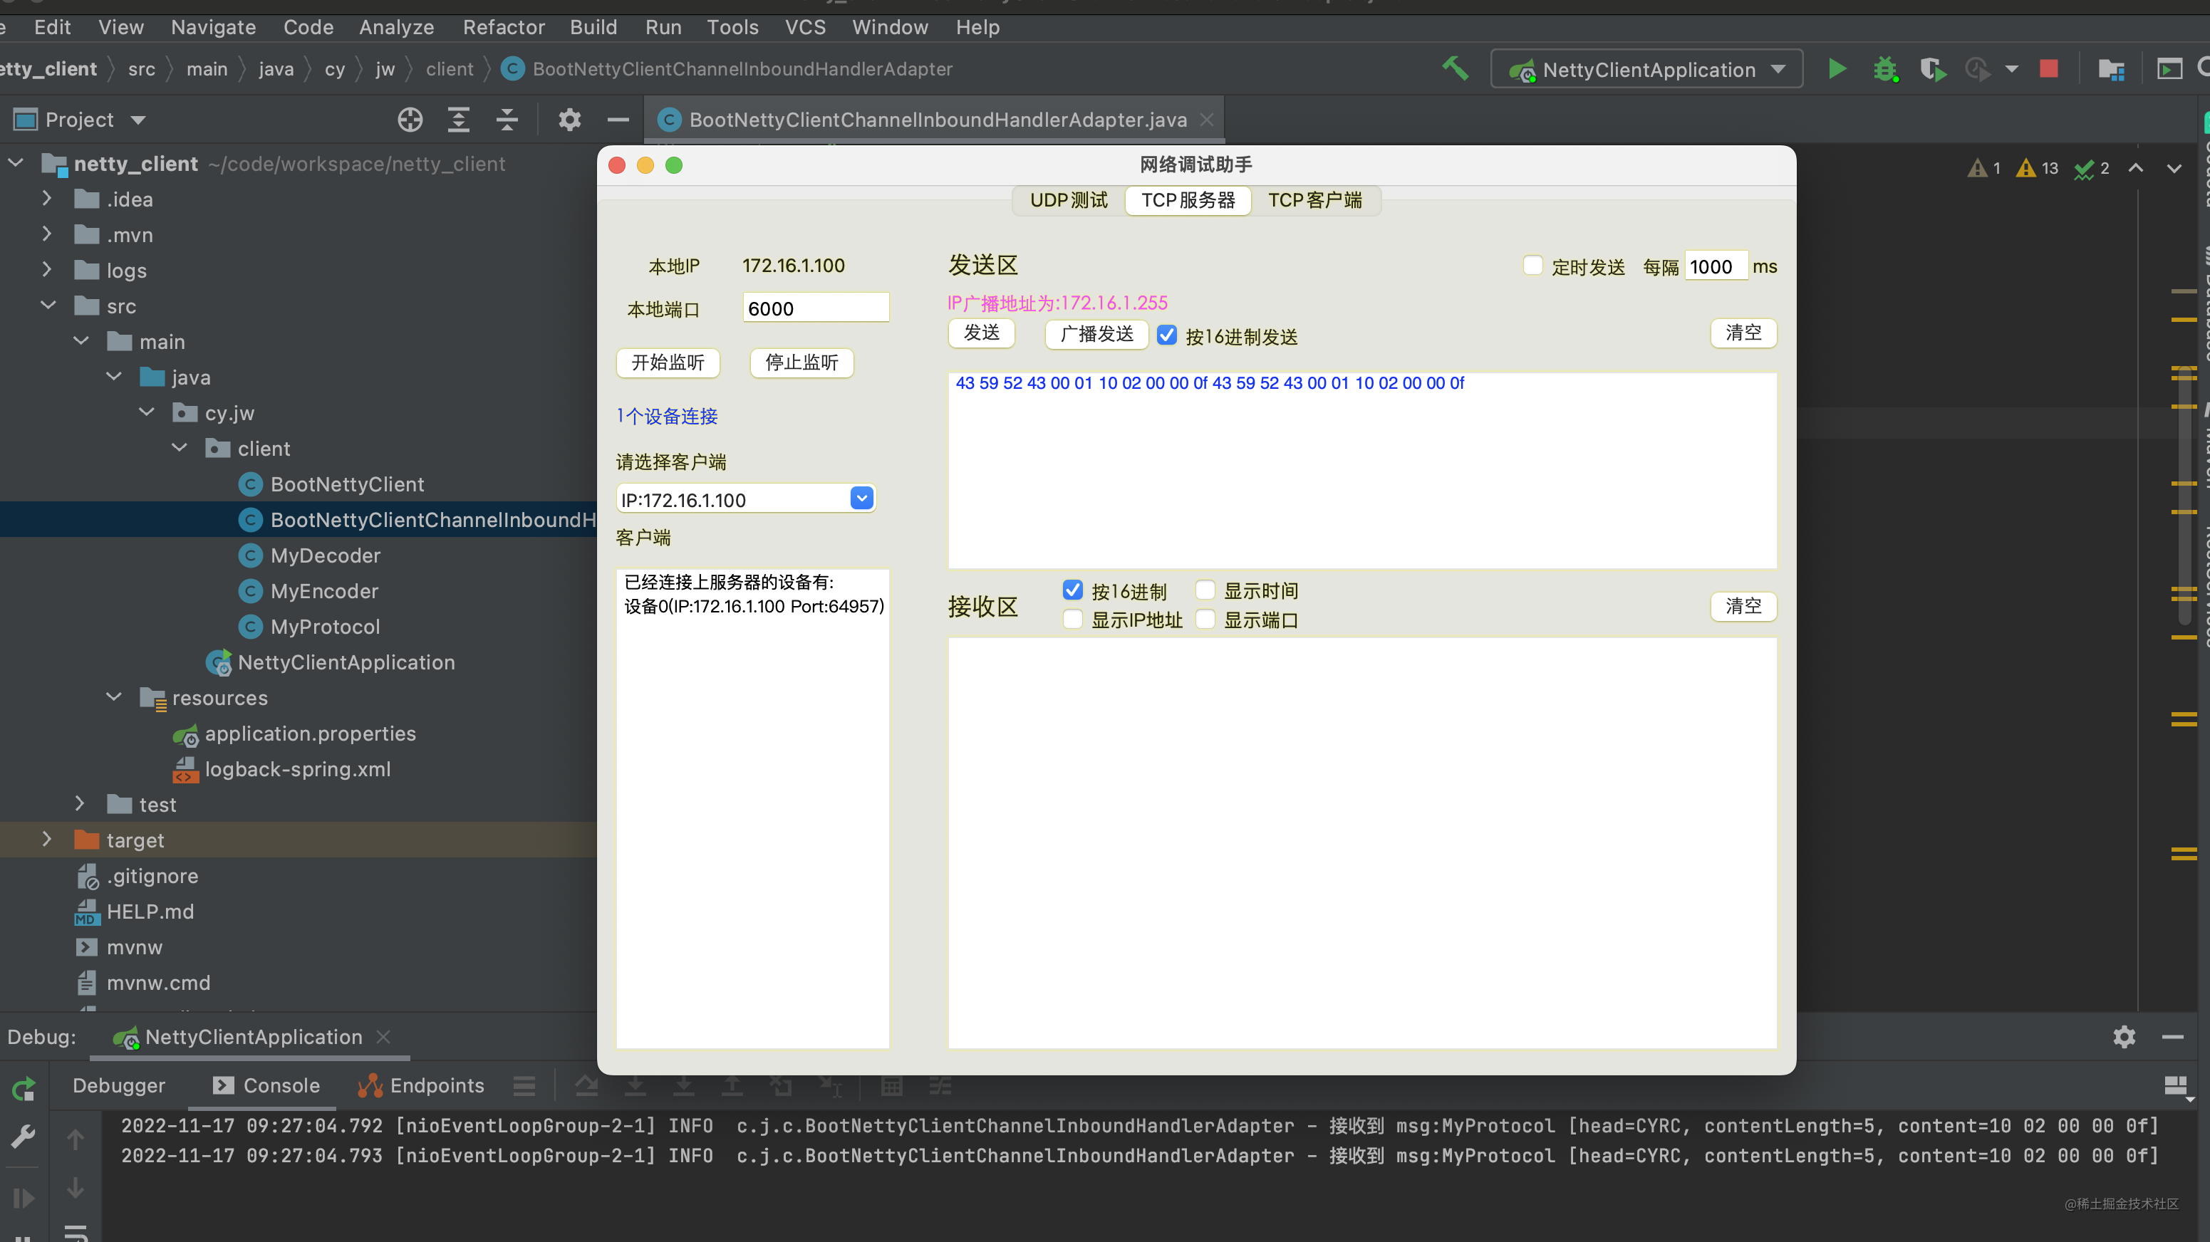Collapse the resources folder
This screenshot has height=1242, width=2210.
tap(113, 697)
